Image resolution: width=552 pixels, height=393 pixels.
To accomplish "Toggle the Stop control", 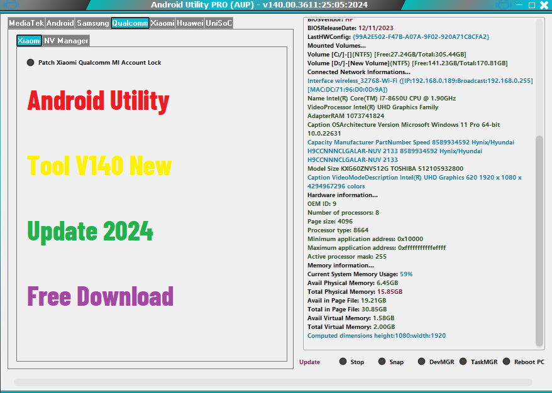I will 342,362.
